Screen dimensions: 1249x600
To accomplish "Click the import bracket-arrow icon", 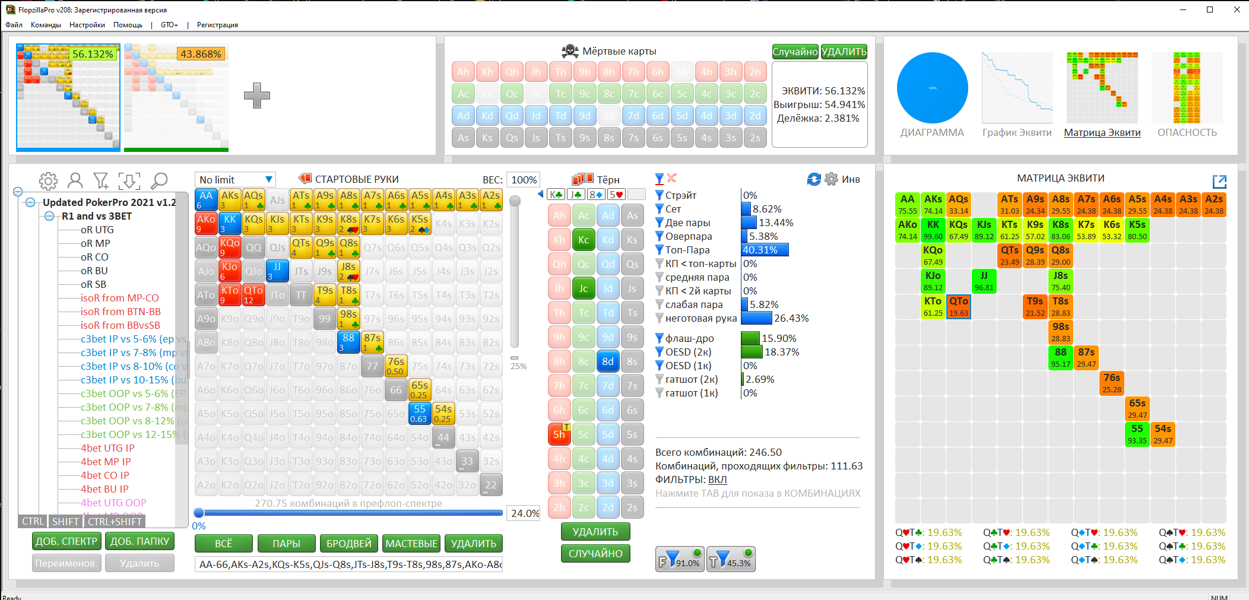I will [129, 180].
